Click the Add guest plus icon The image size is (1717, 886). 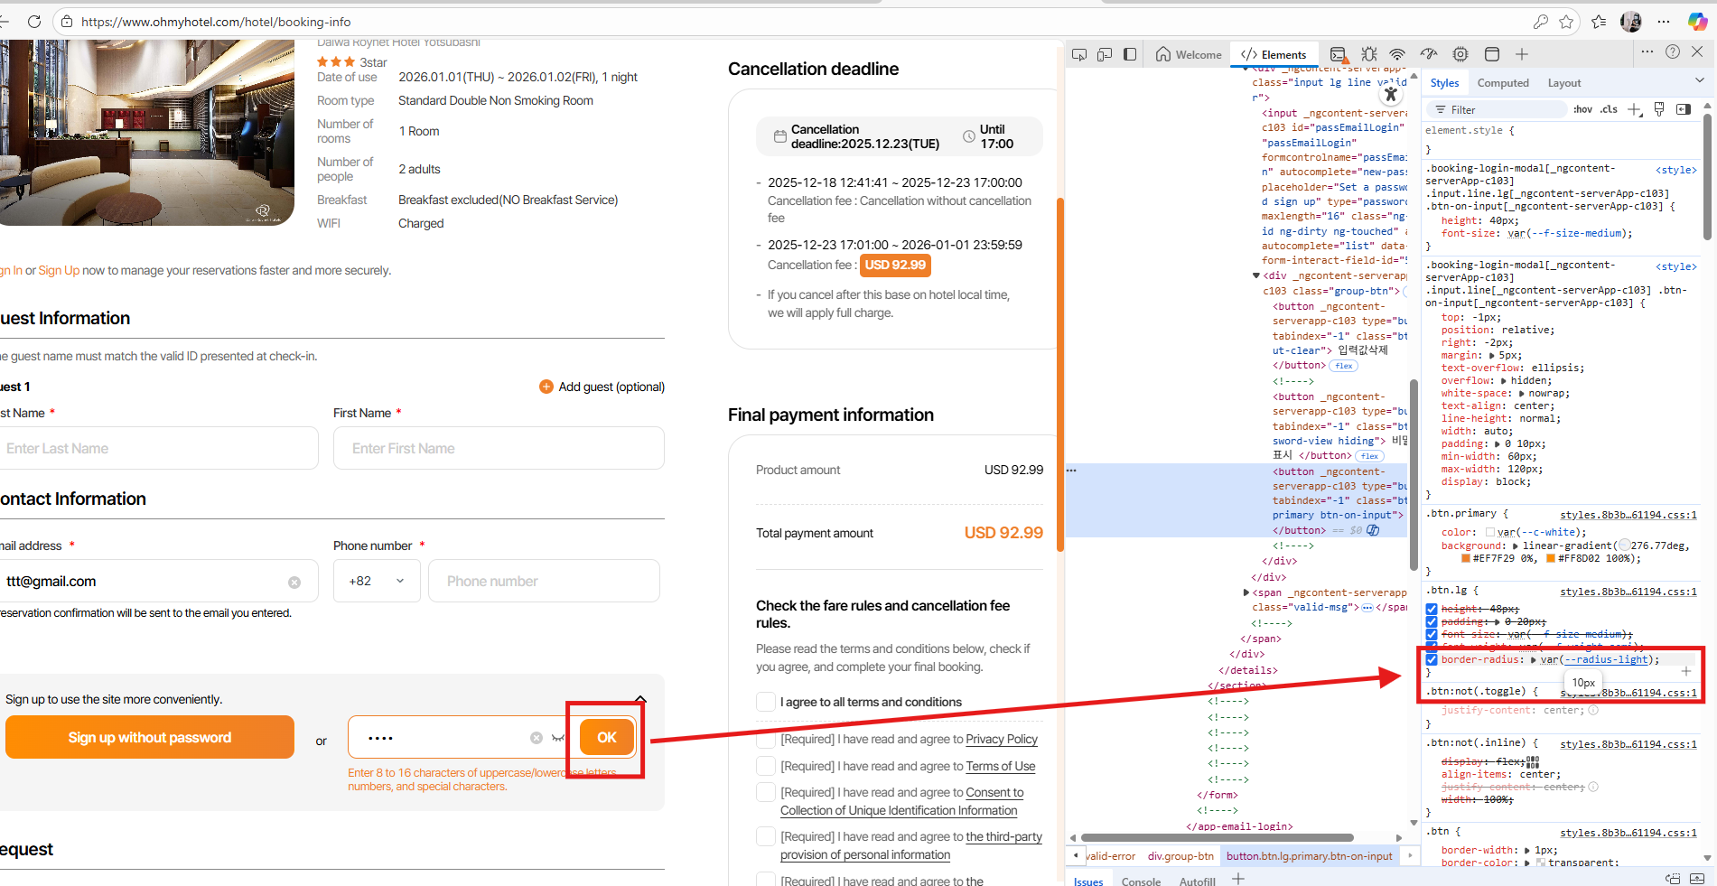click(x=546, y=387)
